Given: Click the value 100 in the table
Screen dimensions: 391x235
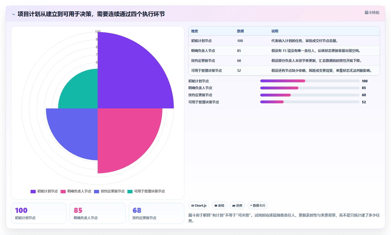Looking at the screenshot, I should tap(240, 41).
